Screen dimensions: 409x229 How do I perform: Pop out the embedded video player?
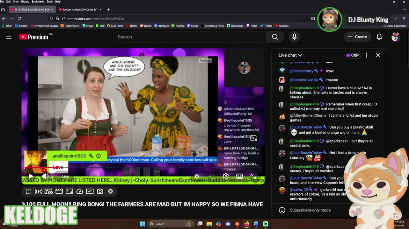tap(253, 138)
